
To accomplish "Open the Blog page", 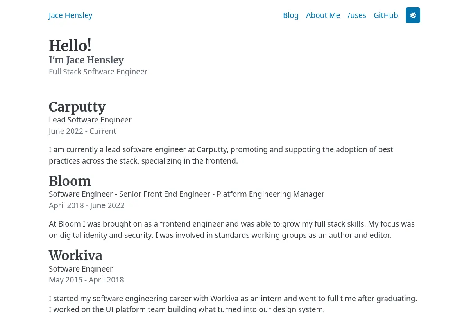I will tap(291, 15).
